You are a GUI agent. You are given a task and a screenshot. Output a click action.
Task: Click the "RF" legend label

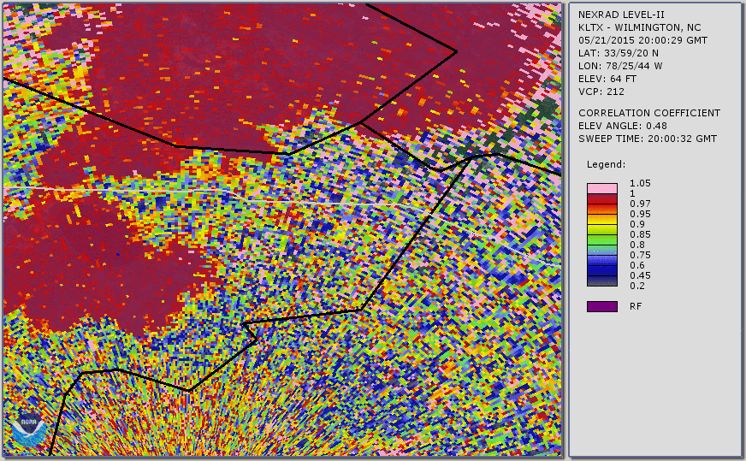(x=636, y=306)
